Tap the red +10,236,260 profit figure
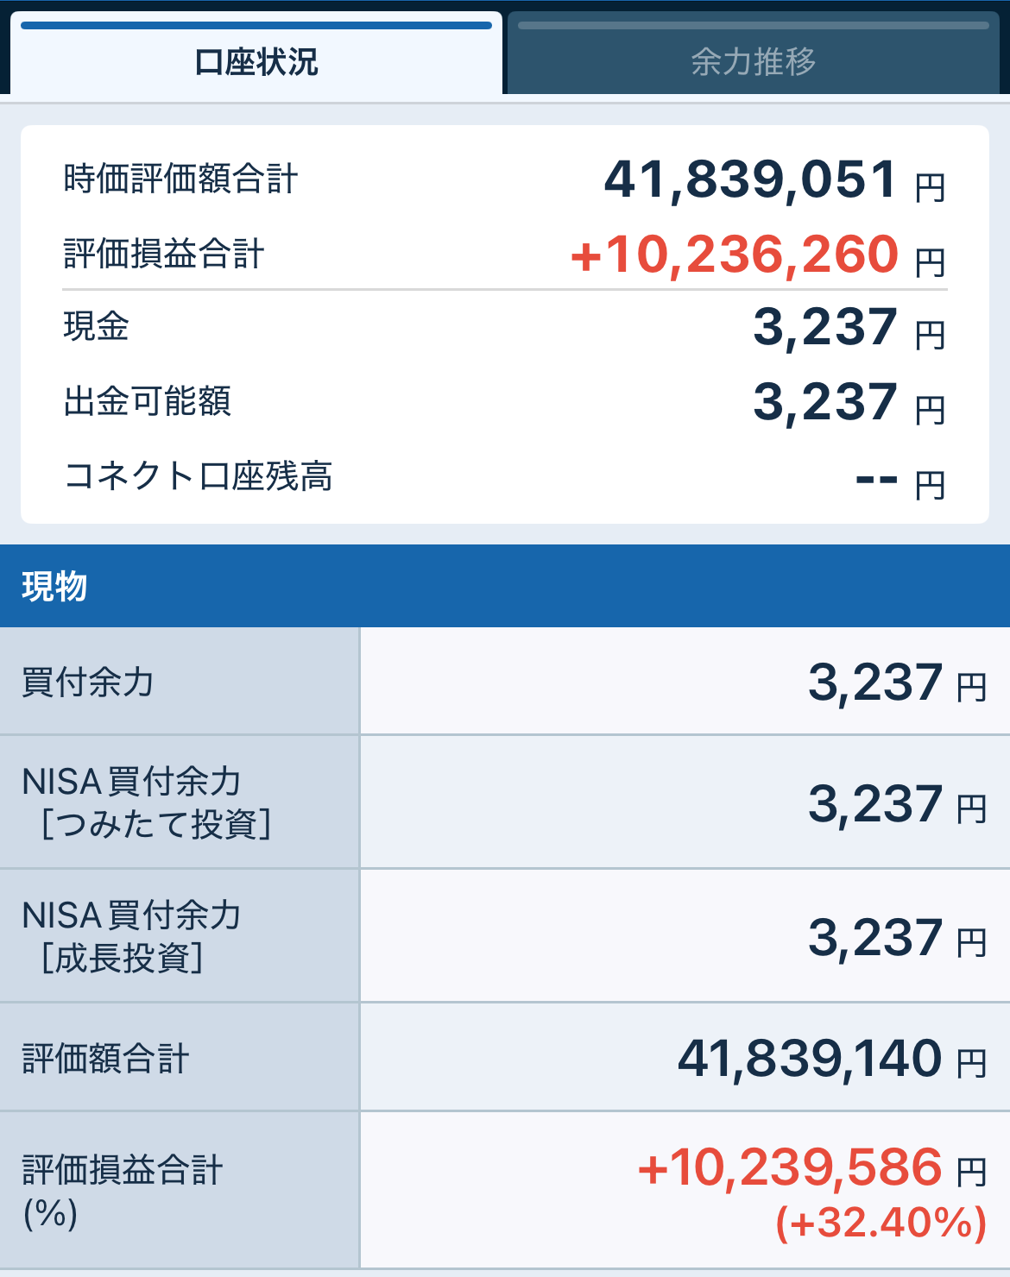Screen dimensions: 1010x1277 click(x=735, y=255)
